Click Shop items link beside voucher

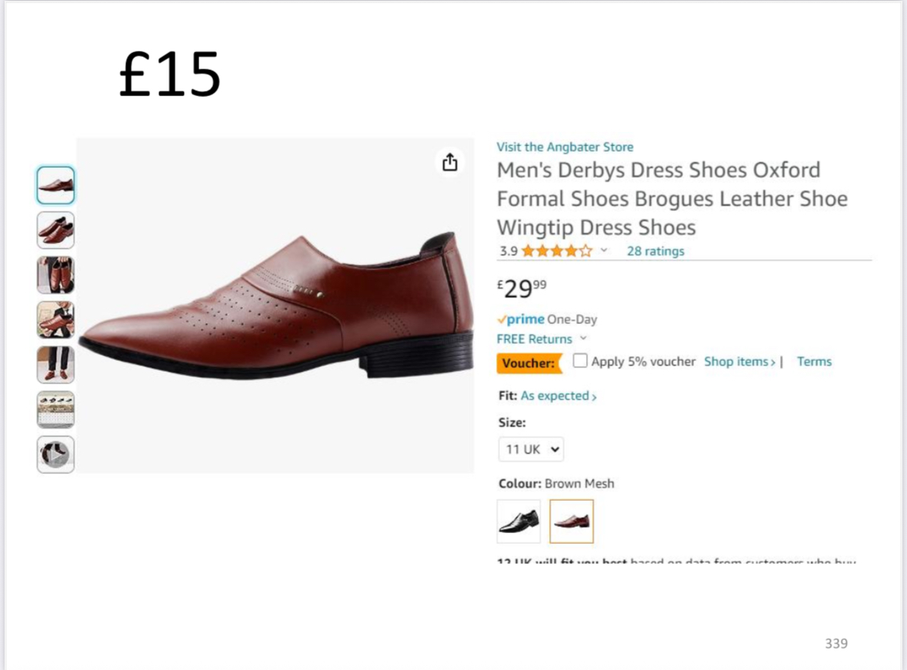739,362
